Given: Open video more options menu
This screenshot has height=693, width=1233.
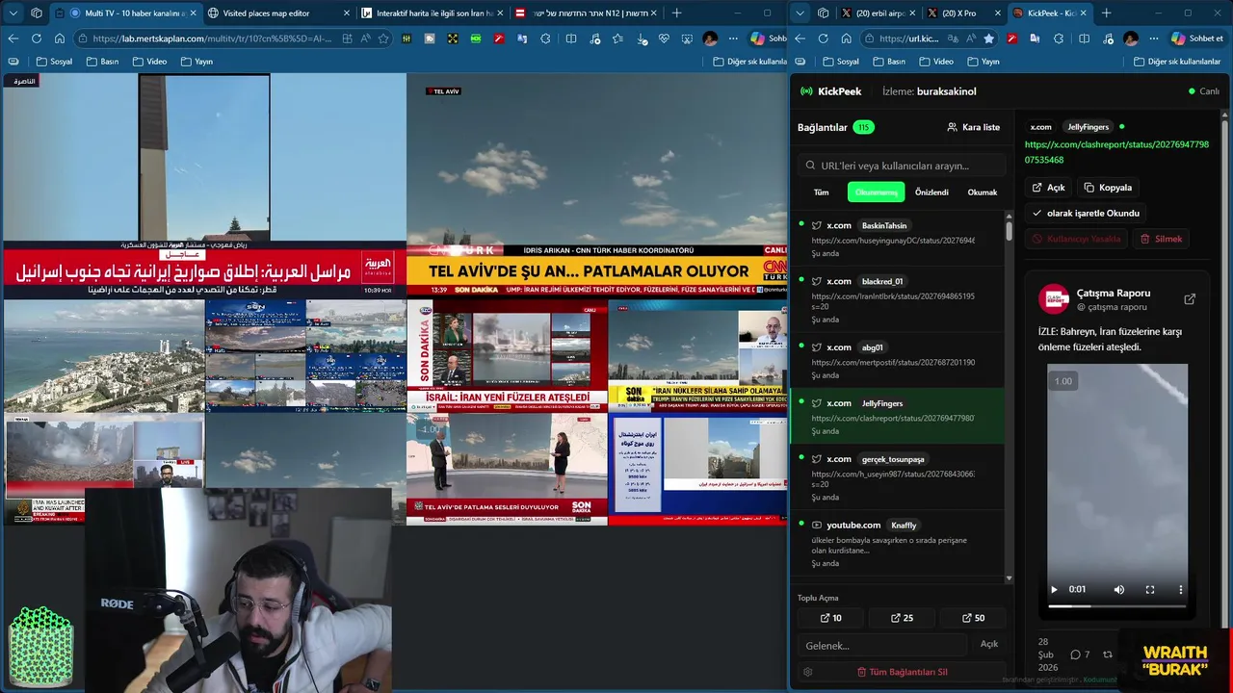Looking at the screenshot, I should (1180, 589).
